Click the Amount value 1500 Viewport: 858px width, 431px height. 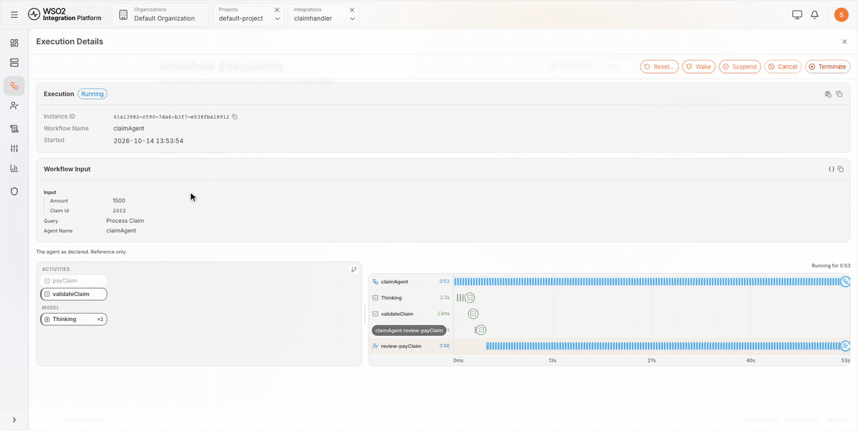pos(119,201)
